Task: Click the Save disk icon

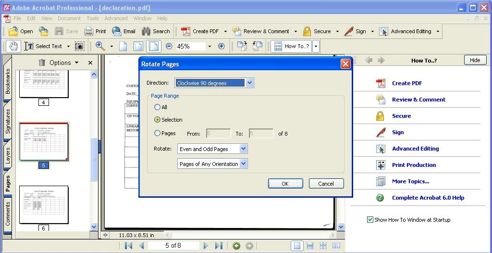Action: click(59, 31)
